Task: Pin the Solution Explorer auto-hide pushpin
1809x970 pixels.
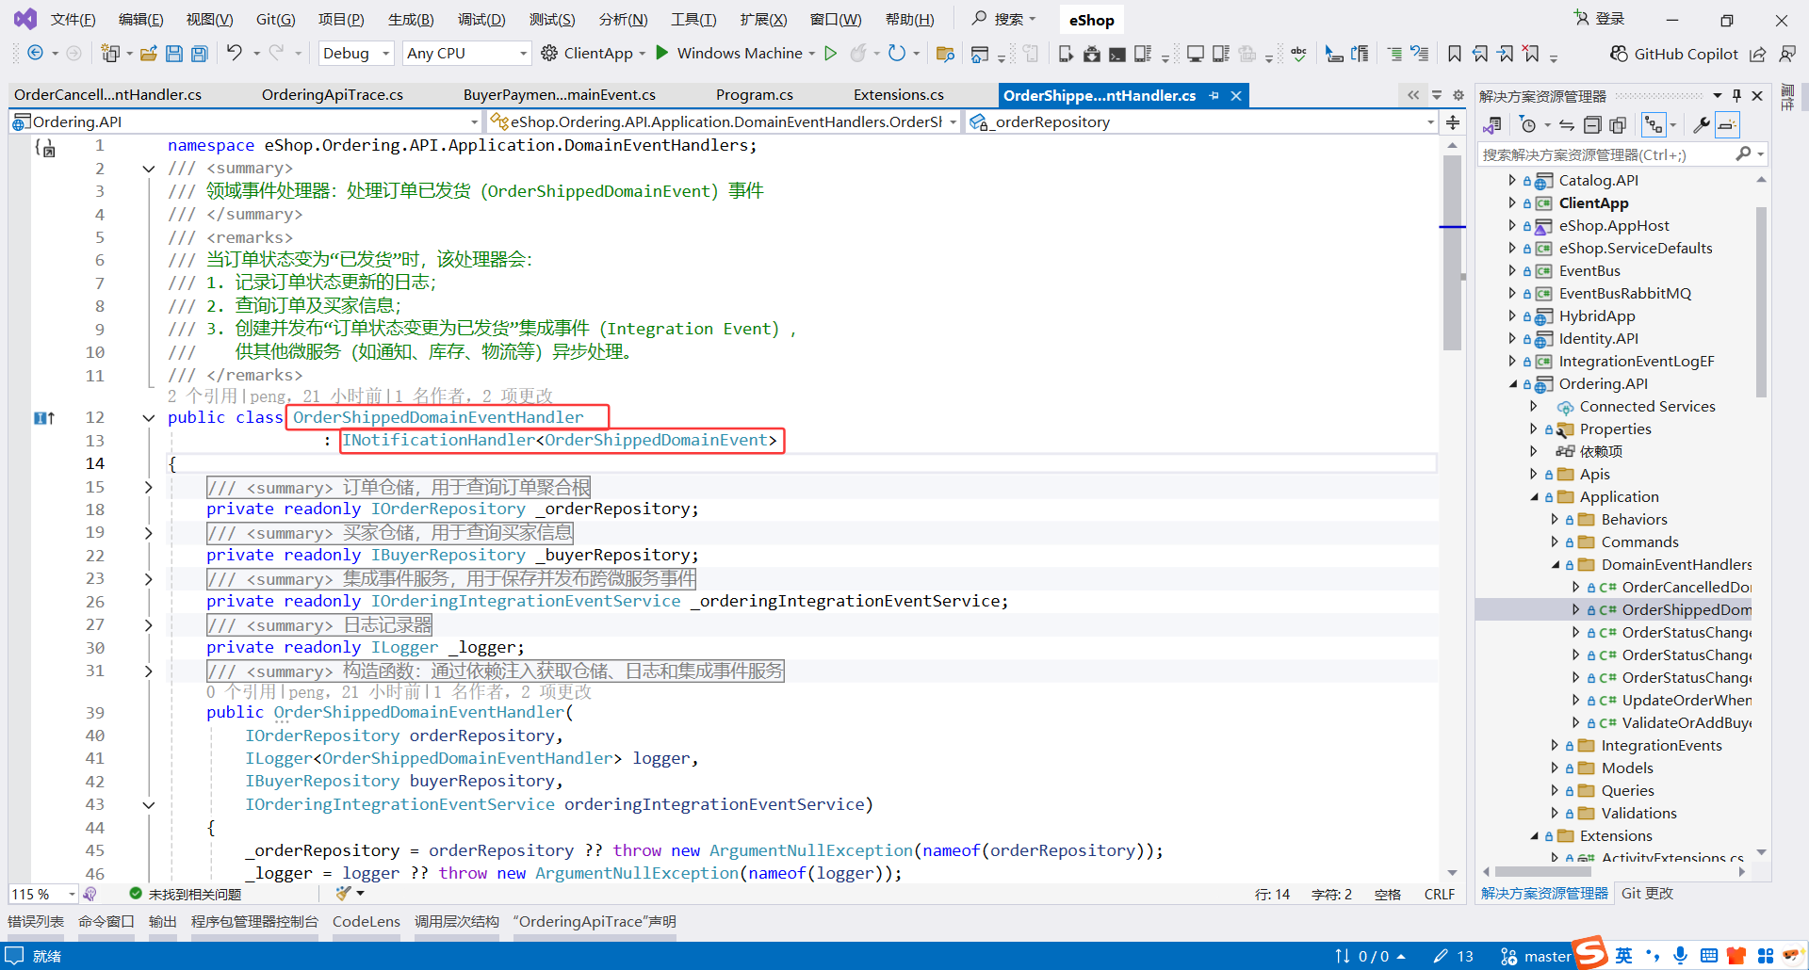Action: point(1736,95)
